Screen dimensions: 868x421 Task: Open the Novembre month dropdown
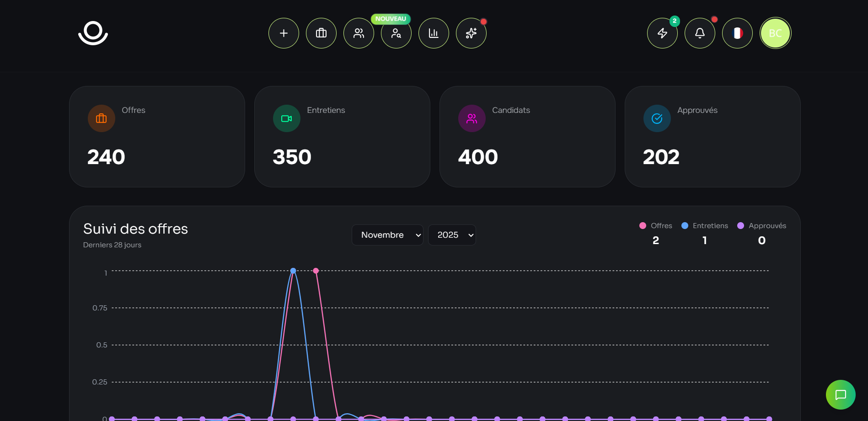pyautogui.click(x=387, y=234)
